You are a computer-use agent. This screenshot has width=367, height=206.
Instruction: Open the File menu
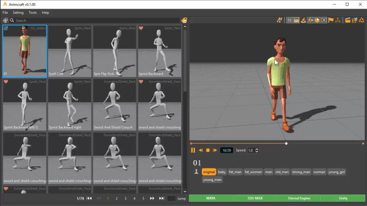[x=5, y=13]
